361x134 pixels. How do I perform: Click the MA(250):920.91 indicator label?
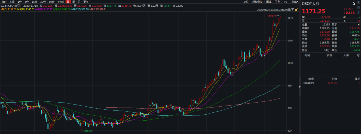pos(98,9)
